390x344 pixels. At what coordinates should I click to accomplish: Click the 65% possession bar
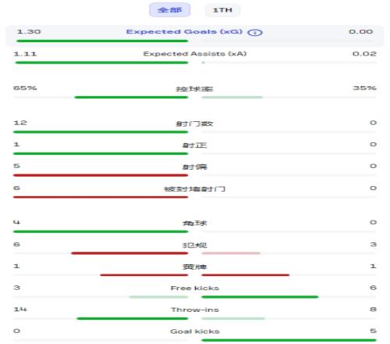click(x=131, y=97)
